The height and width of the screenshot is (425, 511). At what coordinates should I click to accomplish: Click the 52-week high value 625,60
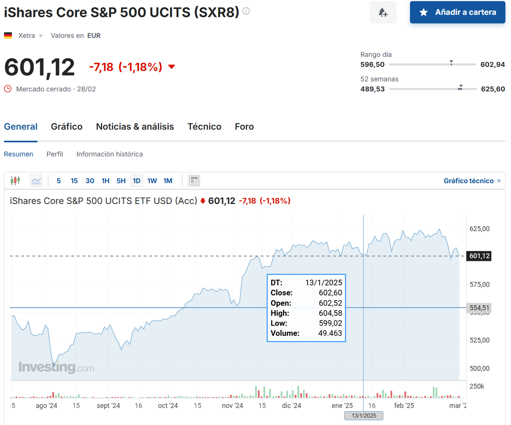pyautogui.click(x=493, y=89)
